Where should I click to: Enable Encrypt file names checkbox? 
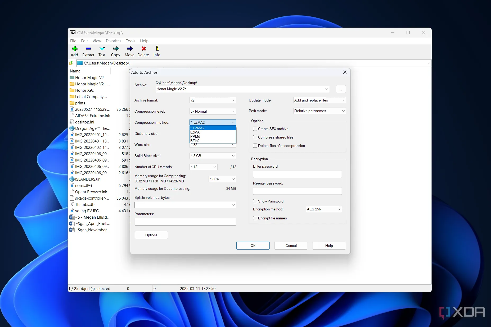pyautogui.click(x=255, y=218)
